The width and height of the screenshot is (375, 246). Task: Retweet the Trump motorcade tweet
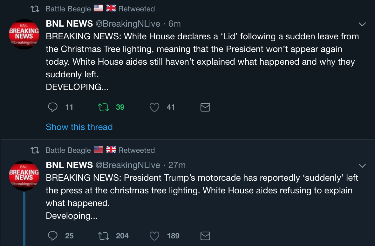click(104, 236)
